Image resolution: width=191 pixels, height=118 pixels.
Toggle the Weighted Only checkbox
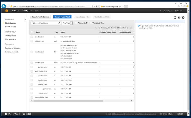pos(91,23)
